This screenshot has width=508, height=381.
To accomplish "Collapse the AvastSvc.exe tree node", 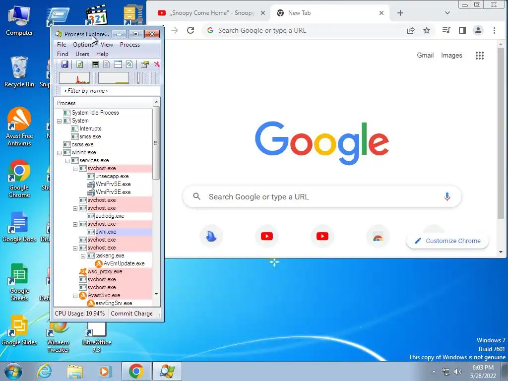I will click(x=75, y=296).
